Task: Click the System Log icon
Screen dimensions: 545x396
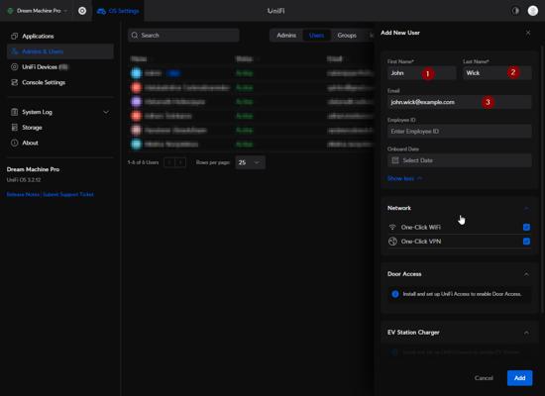Action: 14,112
